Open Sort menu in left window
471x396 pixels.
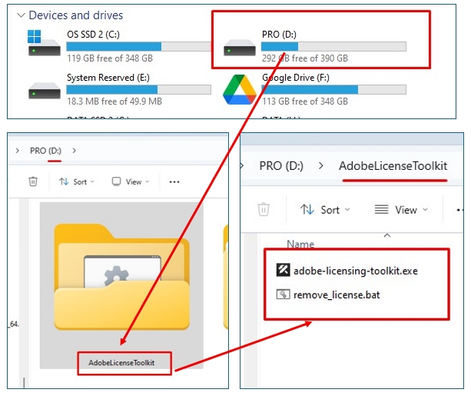click(77, 181)
